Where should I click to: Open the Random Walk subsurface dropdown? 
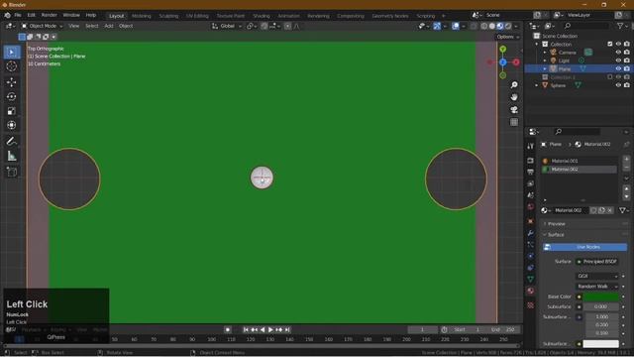(x=597, y=287)
